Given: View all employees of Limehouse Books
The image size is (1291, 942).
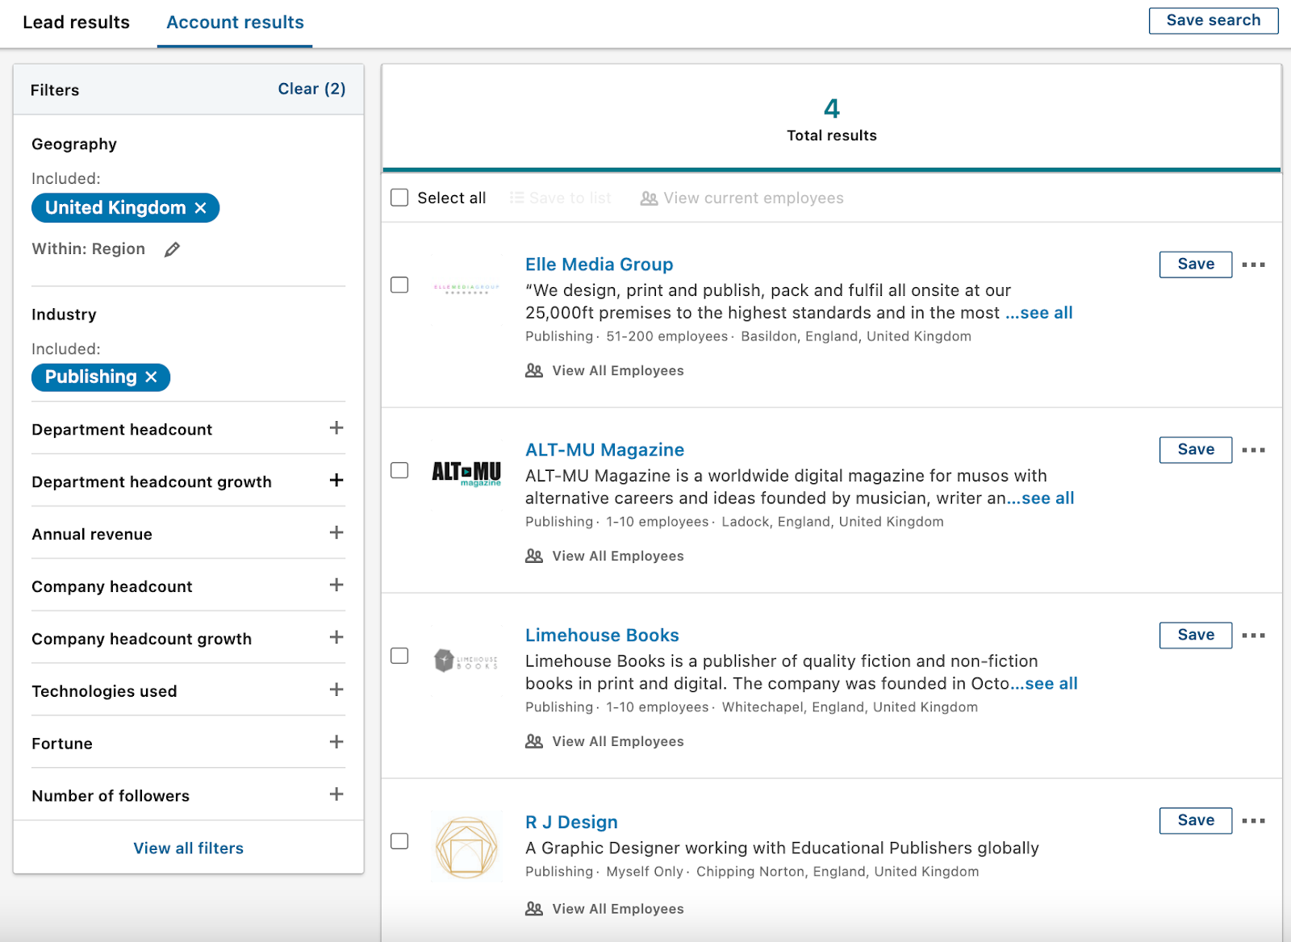Looking at the screenshot, I should click(x=604, y=742).
